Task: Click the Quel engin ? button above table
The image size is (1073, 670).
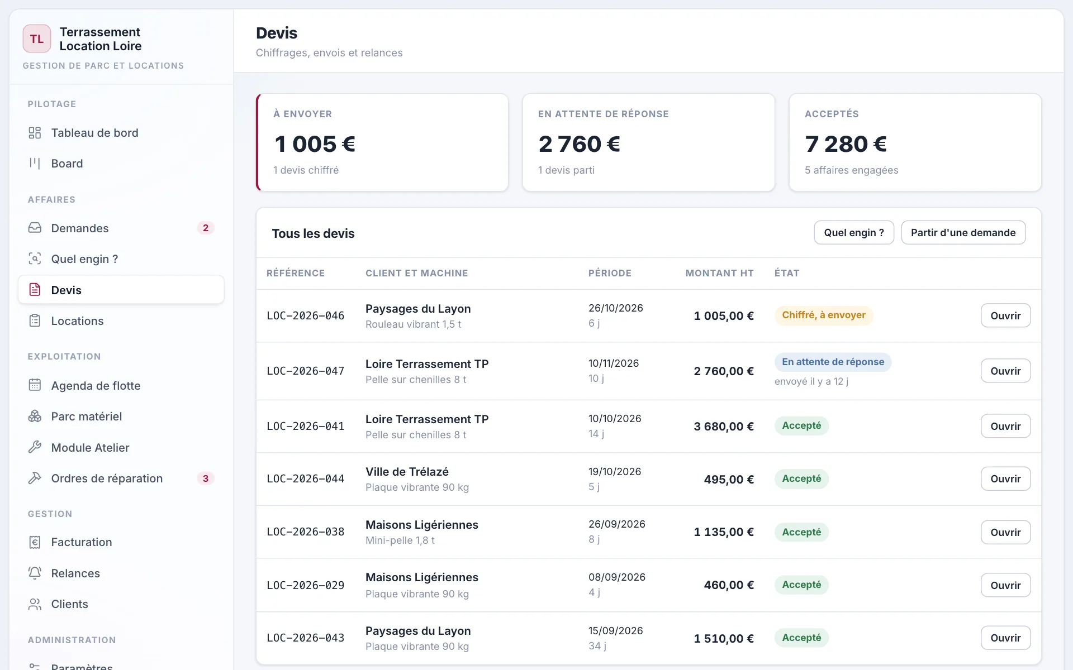Action: pos(854,233)
